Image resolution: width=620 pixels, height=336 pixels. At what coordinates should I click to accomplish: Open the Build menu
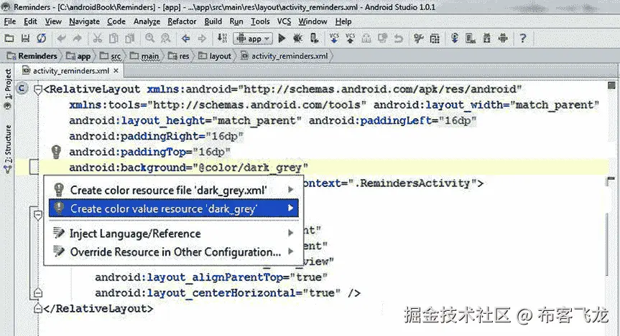(213, 21)
